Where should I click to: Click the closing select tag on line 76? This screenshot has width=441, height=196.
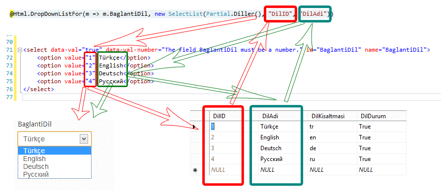[39, 89]
